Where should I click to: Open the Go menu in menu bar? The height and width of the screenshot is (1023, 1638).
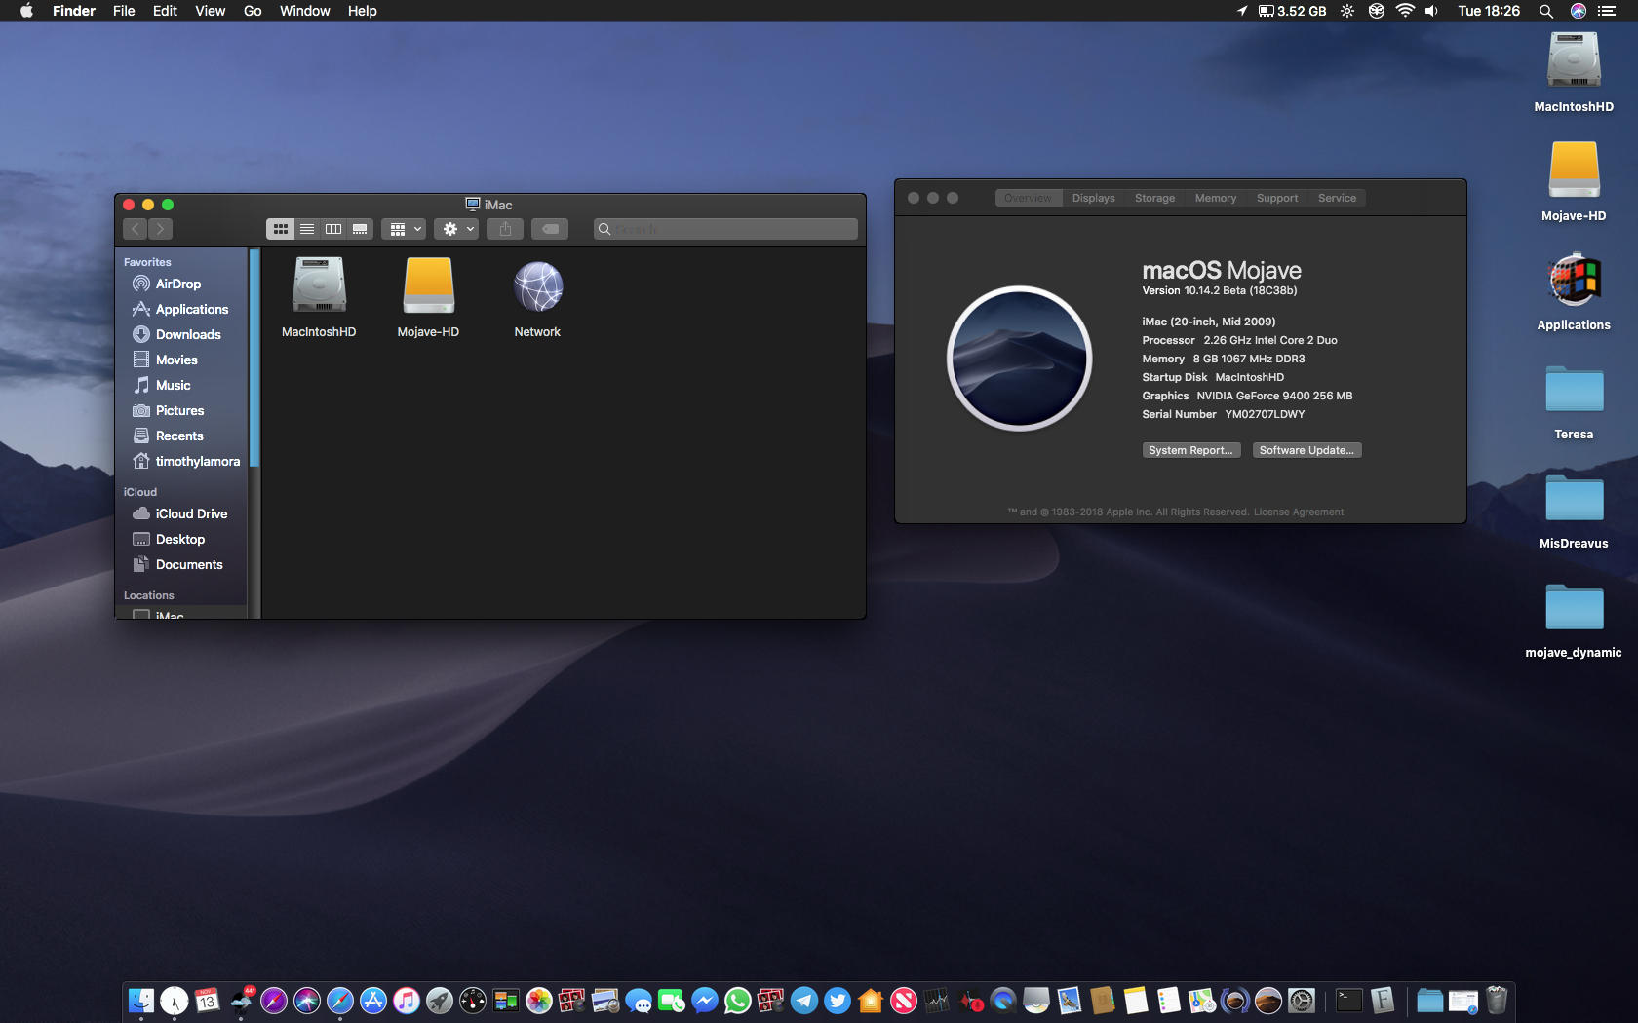click(x=253, y=11)
